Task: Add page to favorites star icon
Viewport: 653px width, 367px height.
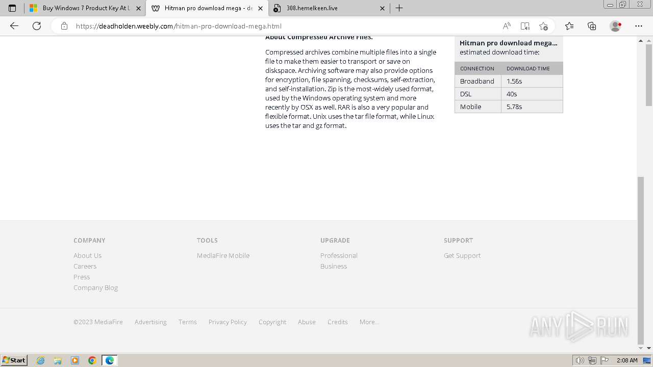Action: pos(543,26)
